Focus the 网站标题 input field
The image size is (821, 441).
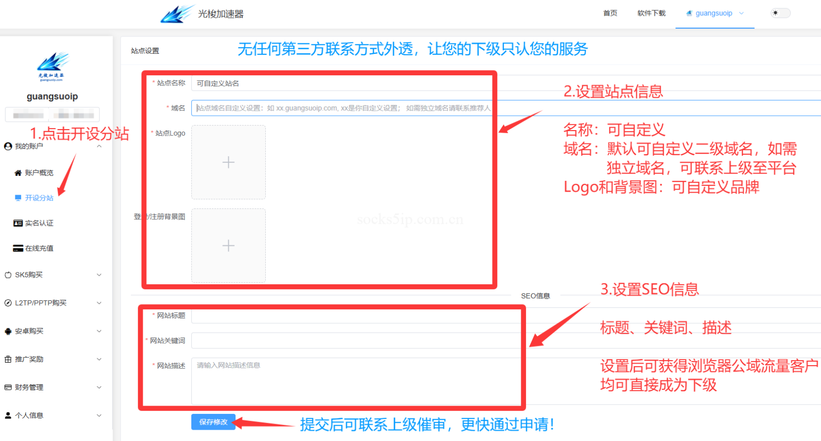click(506, 316)
